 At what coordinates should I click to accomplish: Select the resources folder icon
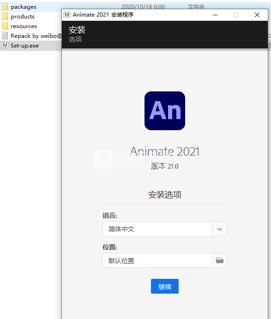(5, 26)
